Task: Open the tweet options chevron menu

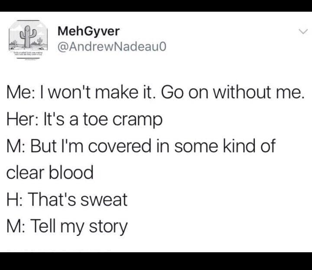Action: (303, 32)
